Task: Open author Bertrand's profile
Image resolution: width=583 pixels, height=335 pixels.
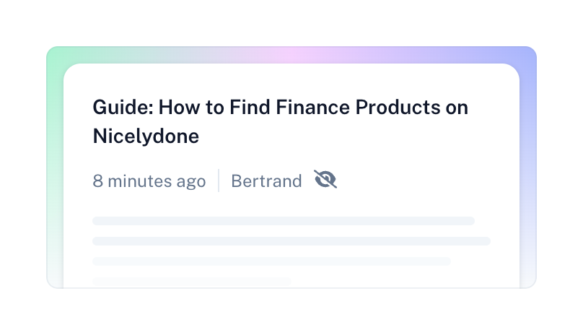Action: (x=266, y=180)
